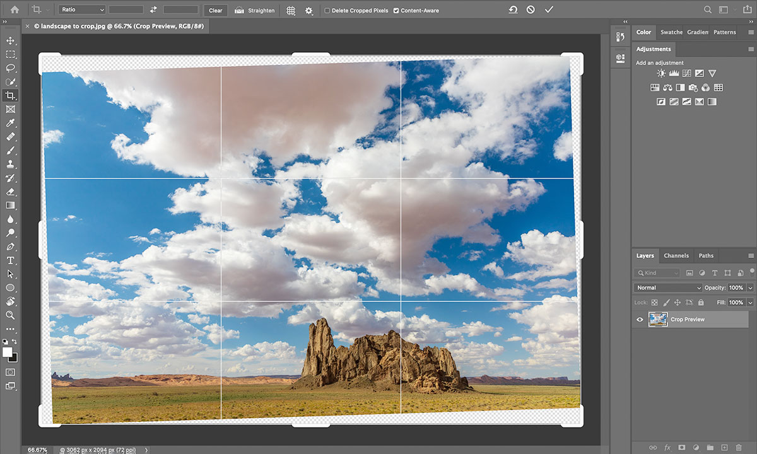The height and width of the screenshot is (454, 757).
Task: Select the Move tool
Action: pyautogui.click(x=10, y=41)
